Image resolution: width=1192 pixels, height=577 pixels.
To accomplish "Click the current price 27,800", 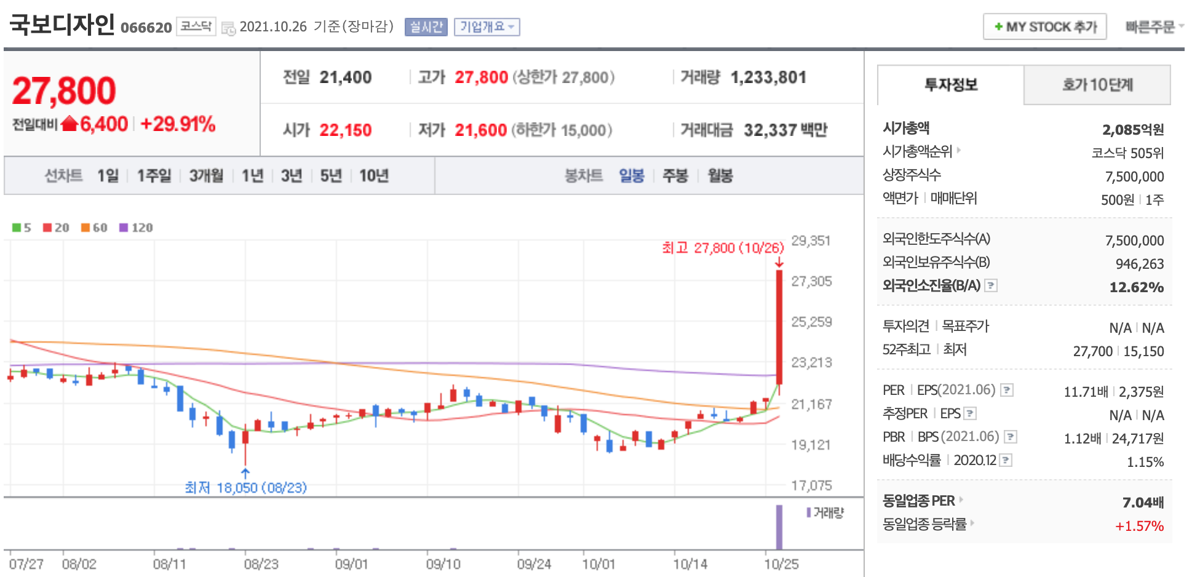I will (x=64, y=91).
